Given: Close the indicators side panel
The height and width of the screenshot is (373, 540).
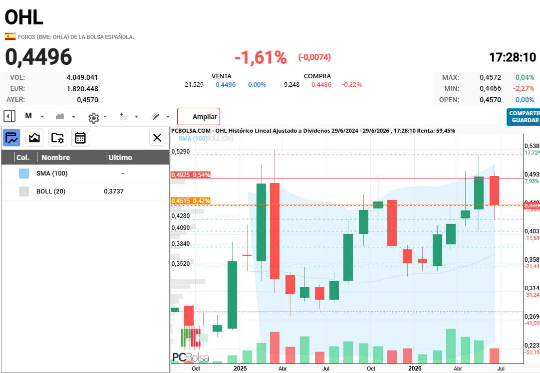Looking at the screenshot, I should point(157,138).
